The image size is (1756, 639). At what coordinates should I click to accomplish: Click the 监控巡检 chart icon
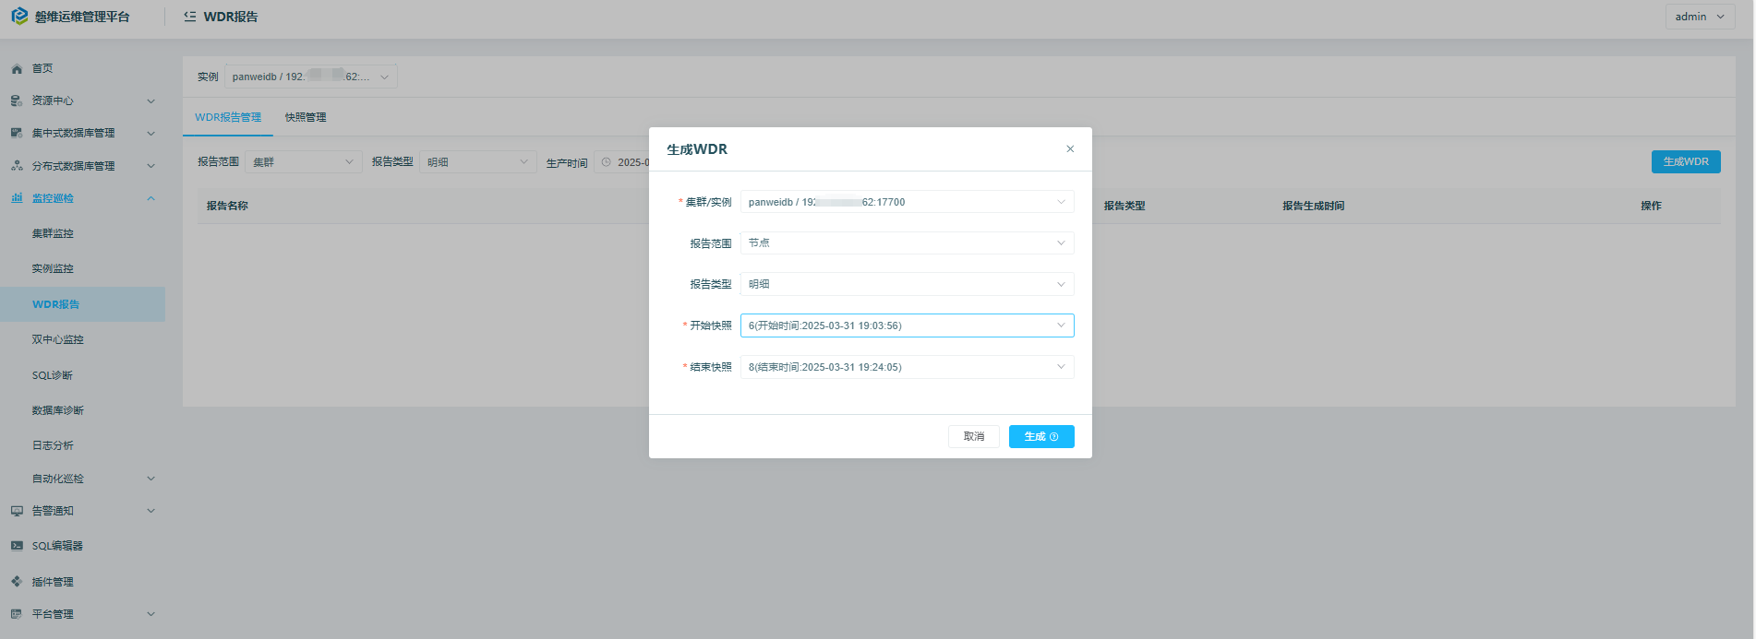tap(17, 198)
